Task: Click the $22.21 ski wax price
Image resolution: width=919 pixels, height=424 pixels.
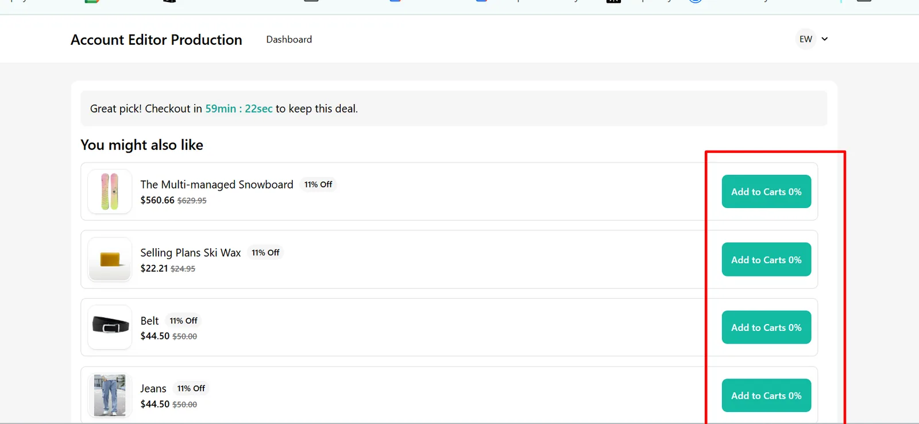Action: [x=154, y=268]
